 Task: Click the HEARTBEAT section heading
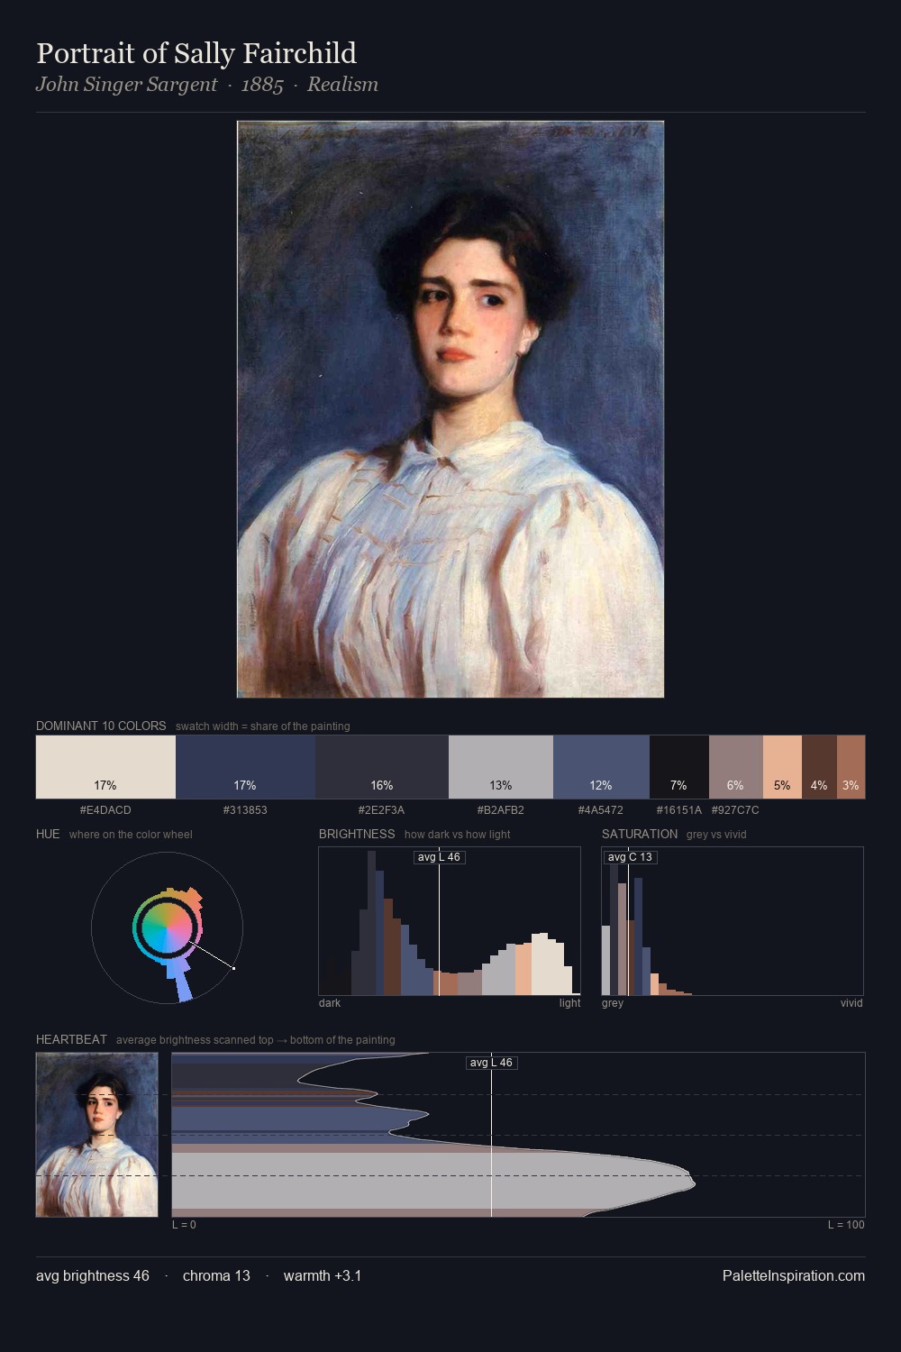[x=71, y=1039]
